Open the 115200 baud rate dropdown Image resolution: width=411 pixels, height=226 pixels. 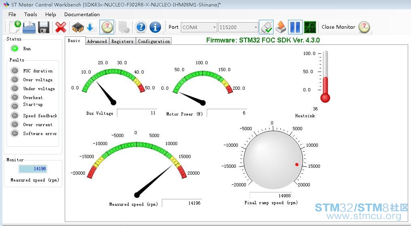pyautogui.click(x=238, y=27)
